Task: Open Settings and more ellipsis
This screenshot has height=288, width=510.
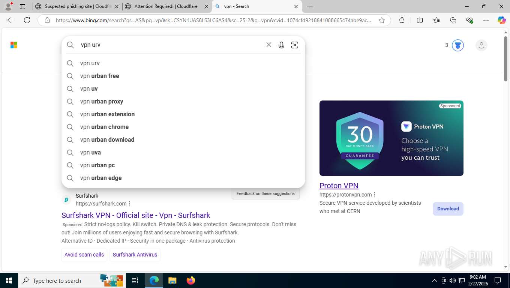Action: (x=486, y=20)
